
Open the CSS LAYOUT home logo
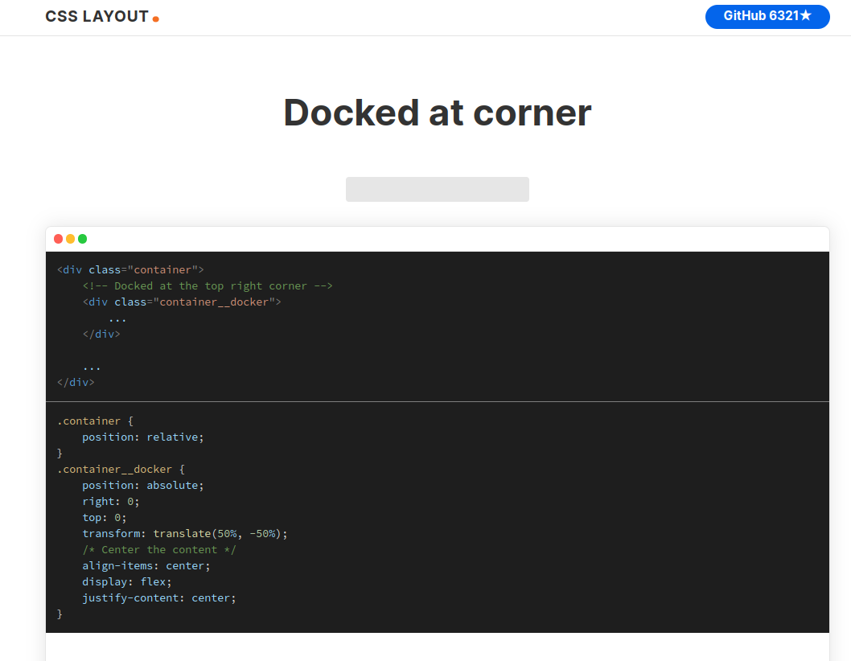102,17
